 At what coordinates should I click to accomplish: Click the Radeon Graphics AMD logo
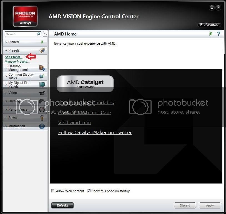click(25, 16)
